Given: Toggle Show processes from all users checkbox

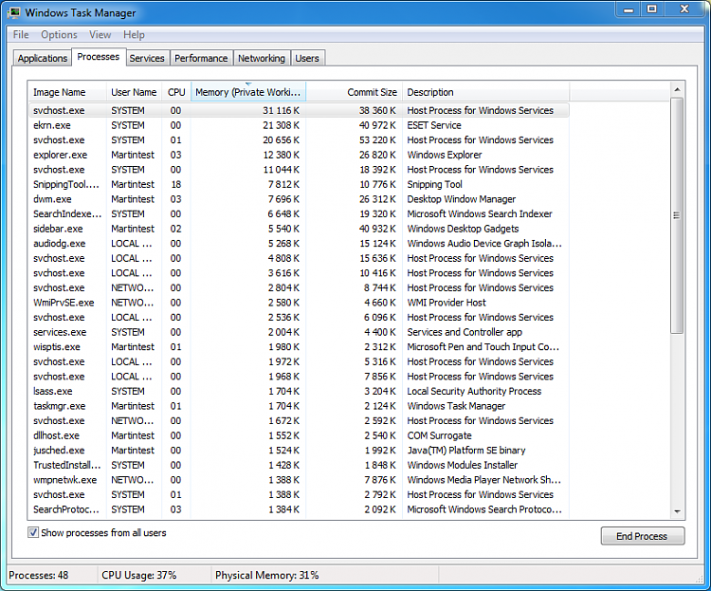Looking at the screenshot, I should click(x=33, y=532).
